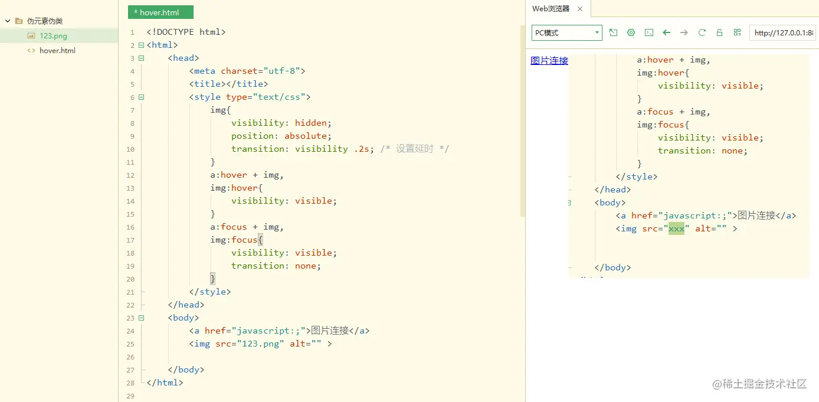Open hover.html in the project tree

[x=57, y=50]
